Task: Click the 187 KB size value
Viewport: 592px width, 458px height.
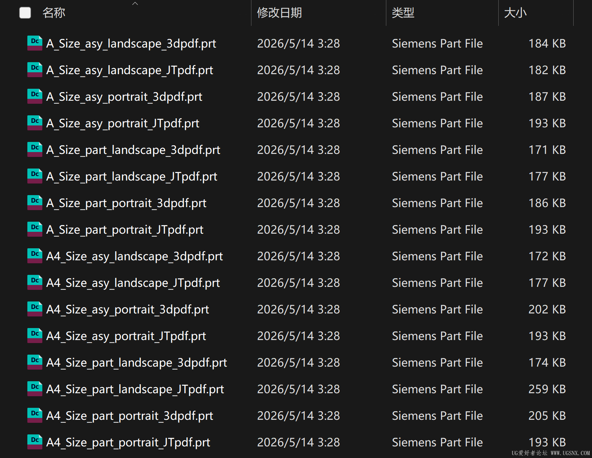Action: pyautogui.click(x=547, y=97)
